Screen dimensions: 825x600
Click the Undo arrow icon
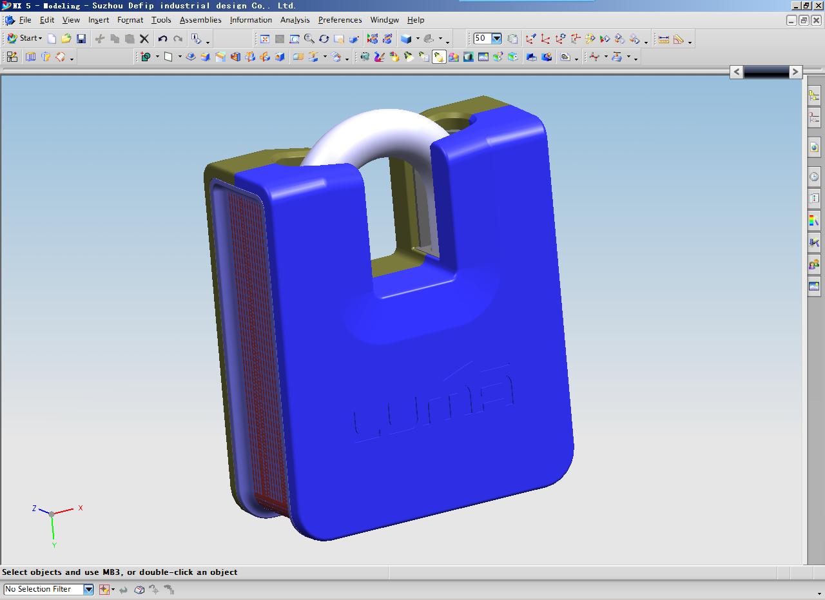point(162,39)
